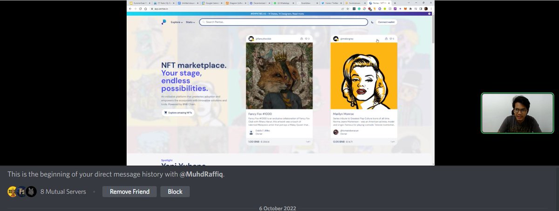Click the browser home button
Image resolution: width=559 pixels, height=211 pixels.
click(145, 8)
